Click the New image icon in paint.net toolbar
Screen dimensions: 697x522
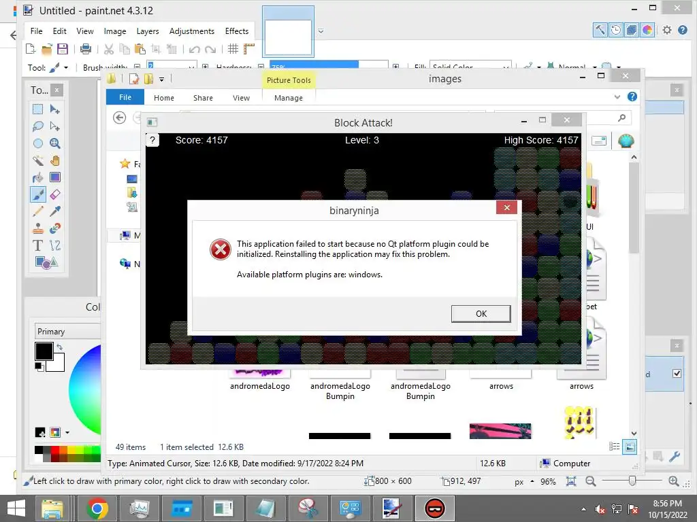coord(31,49)
